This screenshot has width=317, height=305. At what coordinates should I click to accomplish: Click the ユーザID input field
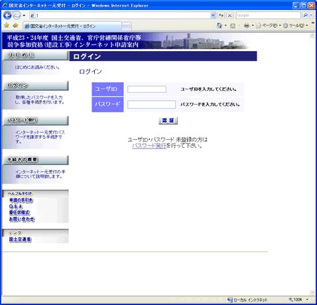click(x=147, y=90)
